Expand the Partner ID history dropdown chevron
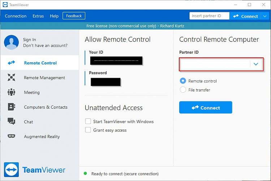This screenshot has width=271, height=181. click(x=256, y=64)
